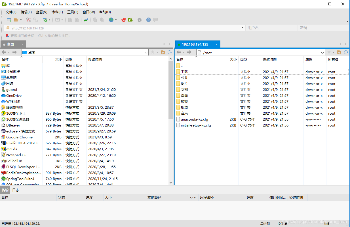Click bookmark star in remote pane
Viewport: 350px width, 227px height.
pos(329,52)
